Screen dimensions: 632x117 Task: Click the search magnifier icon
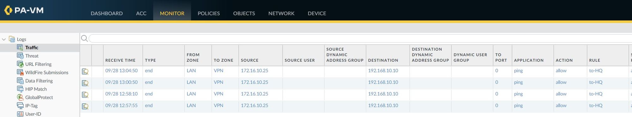[84, 38]
